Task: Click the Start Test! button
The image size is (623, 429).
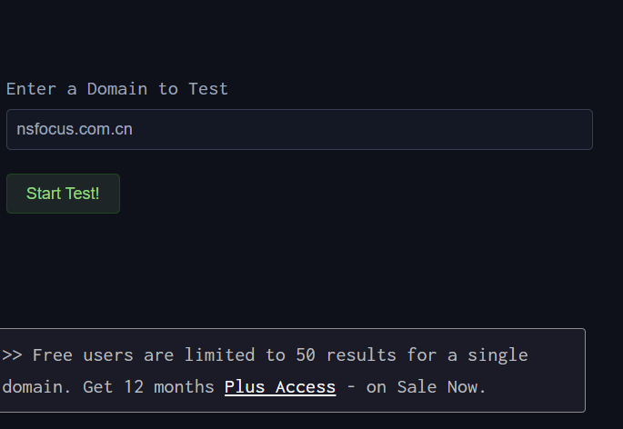Action: click(x=63, y=194)
